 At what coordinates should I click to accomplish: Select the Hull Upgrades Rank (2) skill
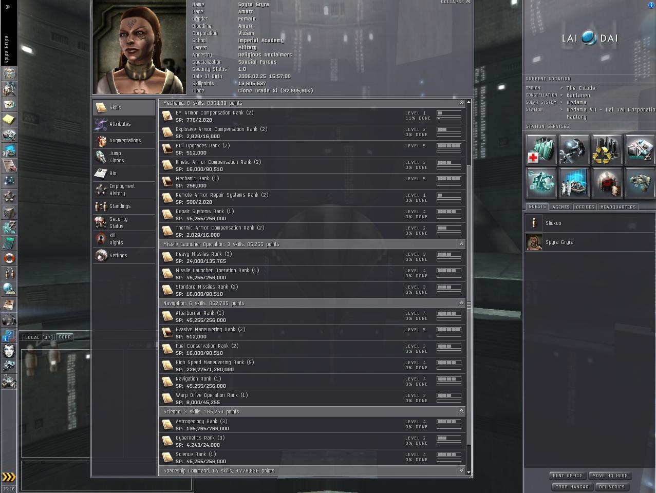coord(312,149)
